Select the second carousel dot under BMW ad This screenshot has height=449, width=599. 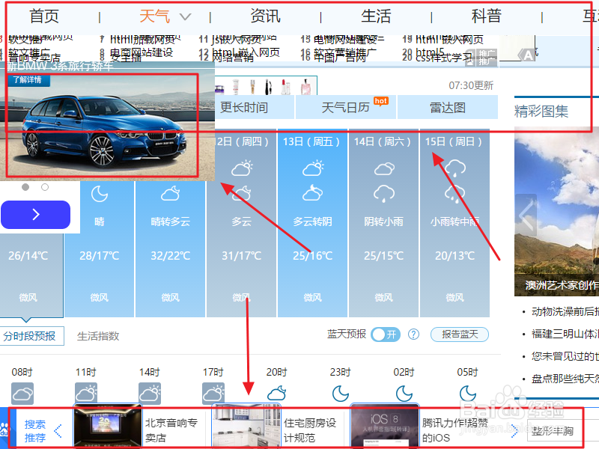(x=45, y=187)
